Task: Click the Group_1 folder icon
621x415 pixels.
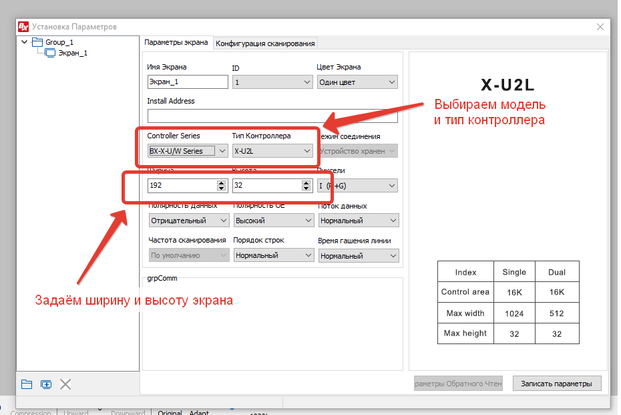Action: click(37, 42)
